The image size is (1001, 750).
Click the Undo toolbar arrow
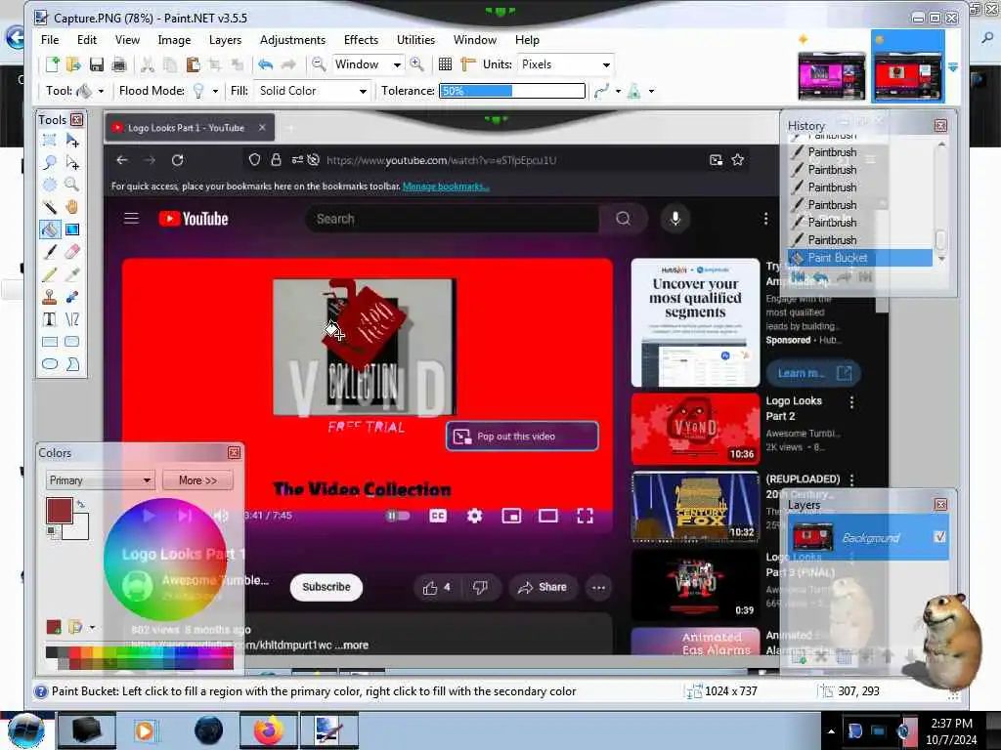[x=266, y=64]
